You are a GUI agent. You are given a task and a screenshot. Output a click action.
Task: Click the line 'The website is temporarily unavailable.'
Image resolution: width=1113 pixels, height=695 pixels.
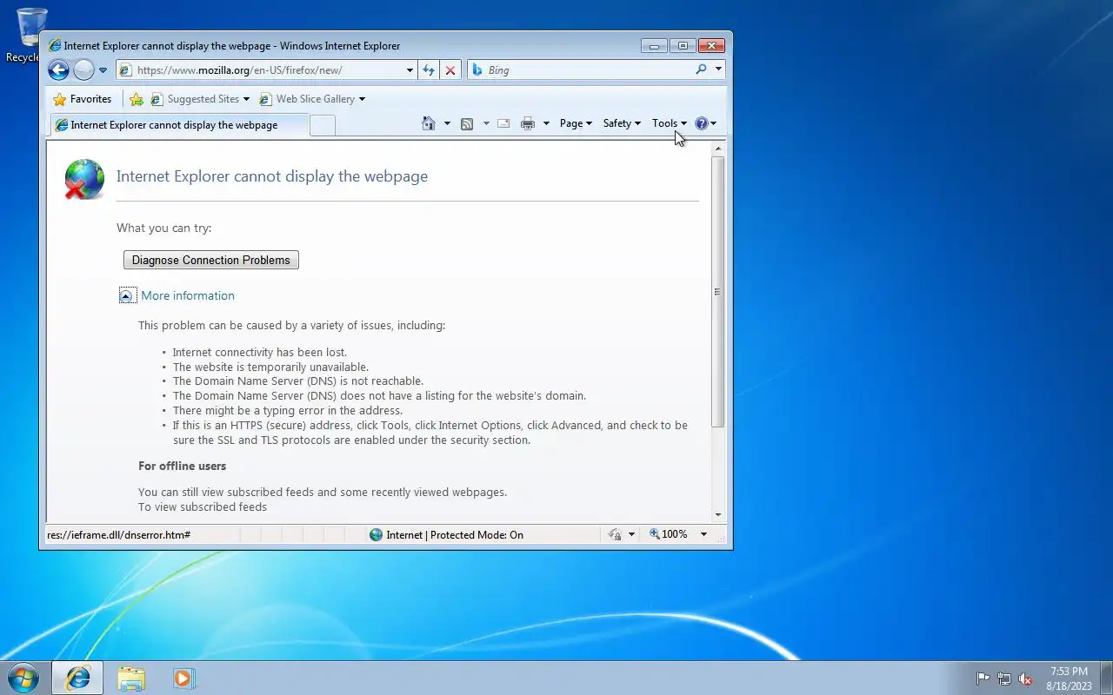coord(270,367)
